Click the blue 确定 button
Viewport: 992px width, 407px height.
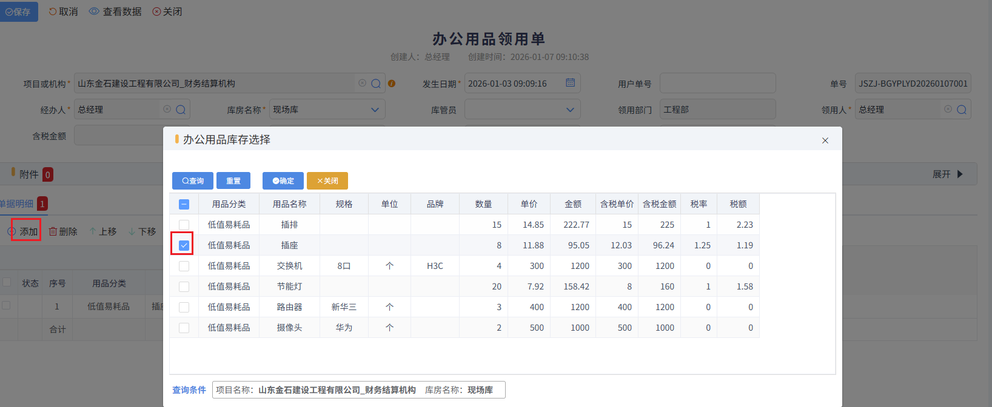[283, 180]
